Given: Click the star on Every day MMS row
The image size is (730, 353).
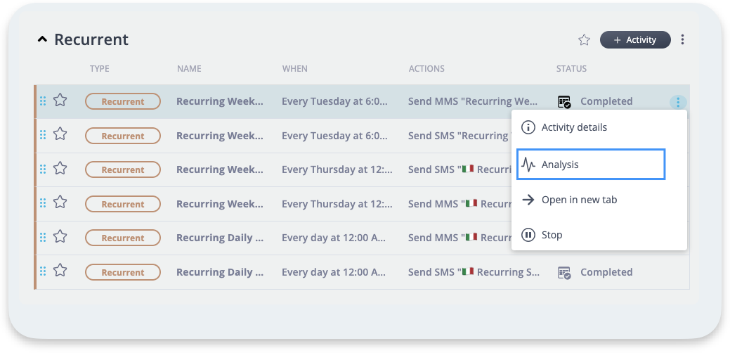Looking at the screenshot, I should click(60, 238).
